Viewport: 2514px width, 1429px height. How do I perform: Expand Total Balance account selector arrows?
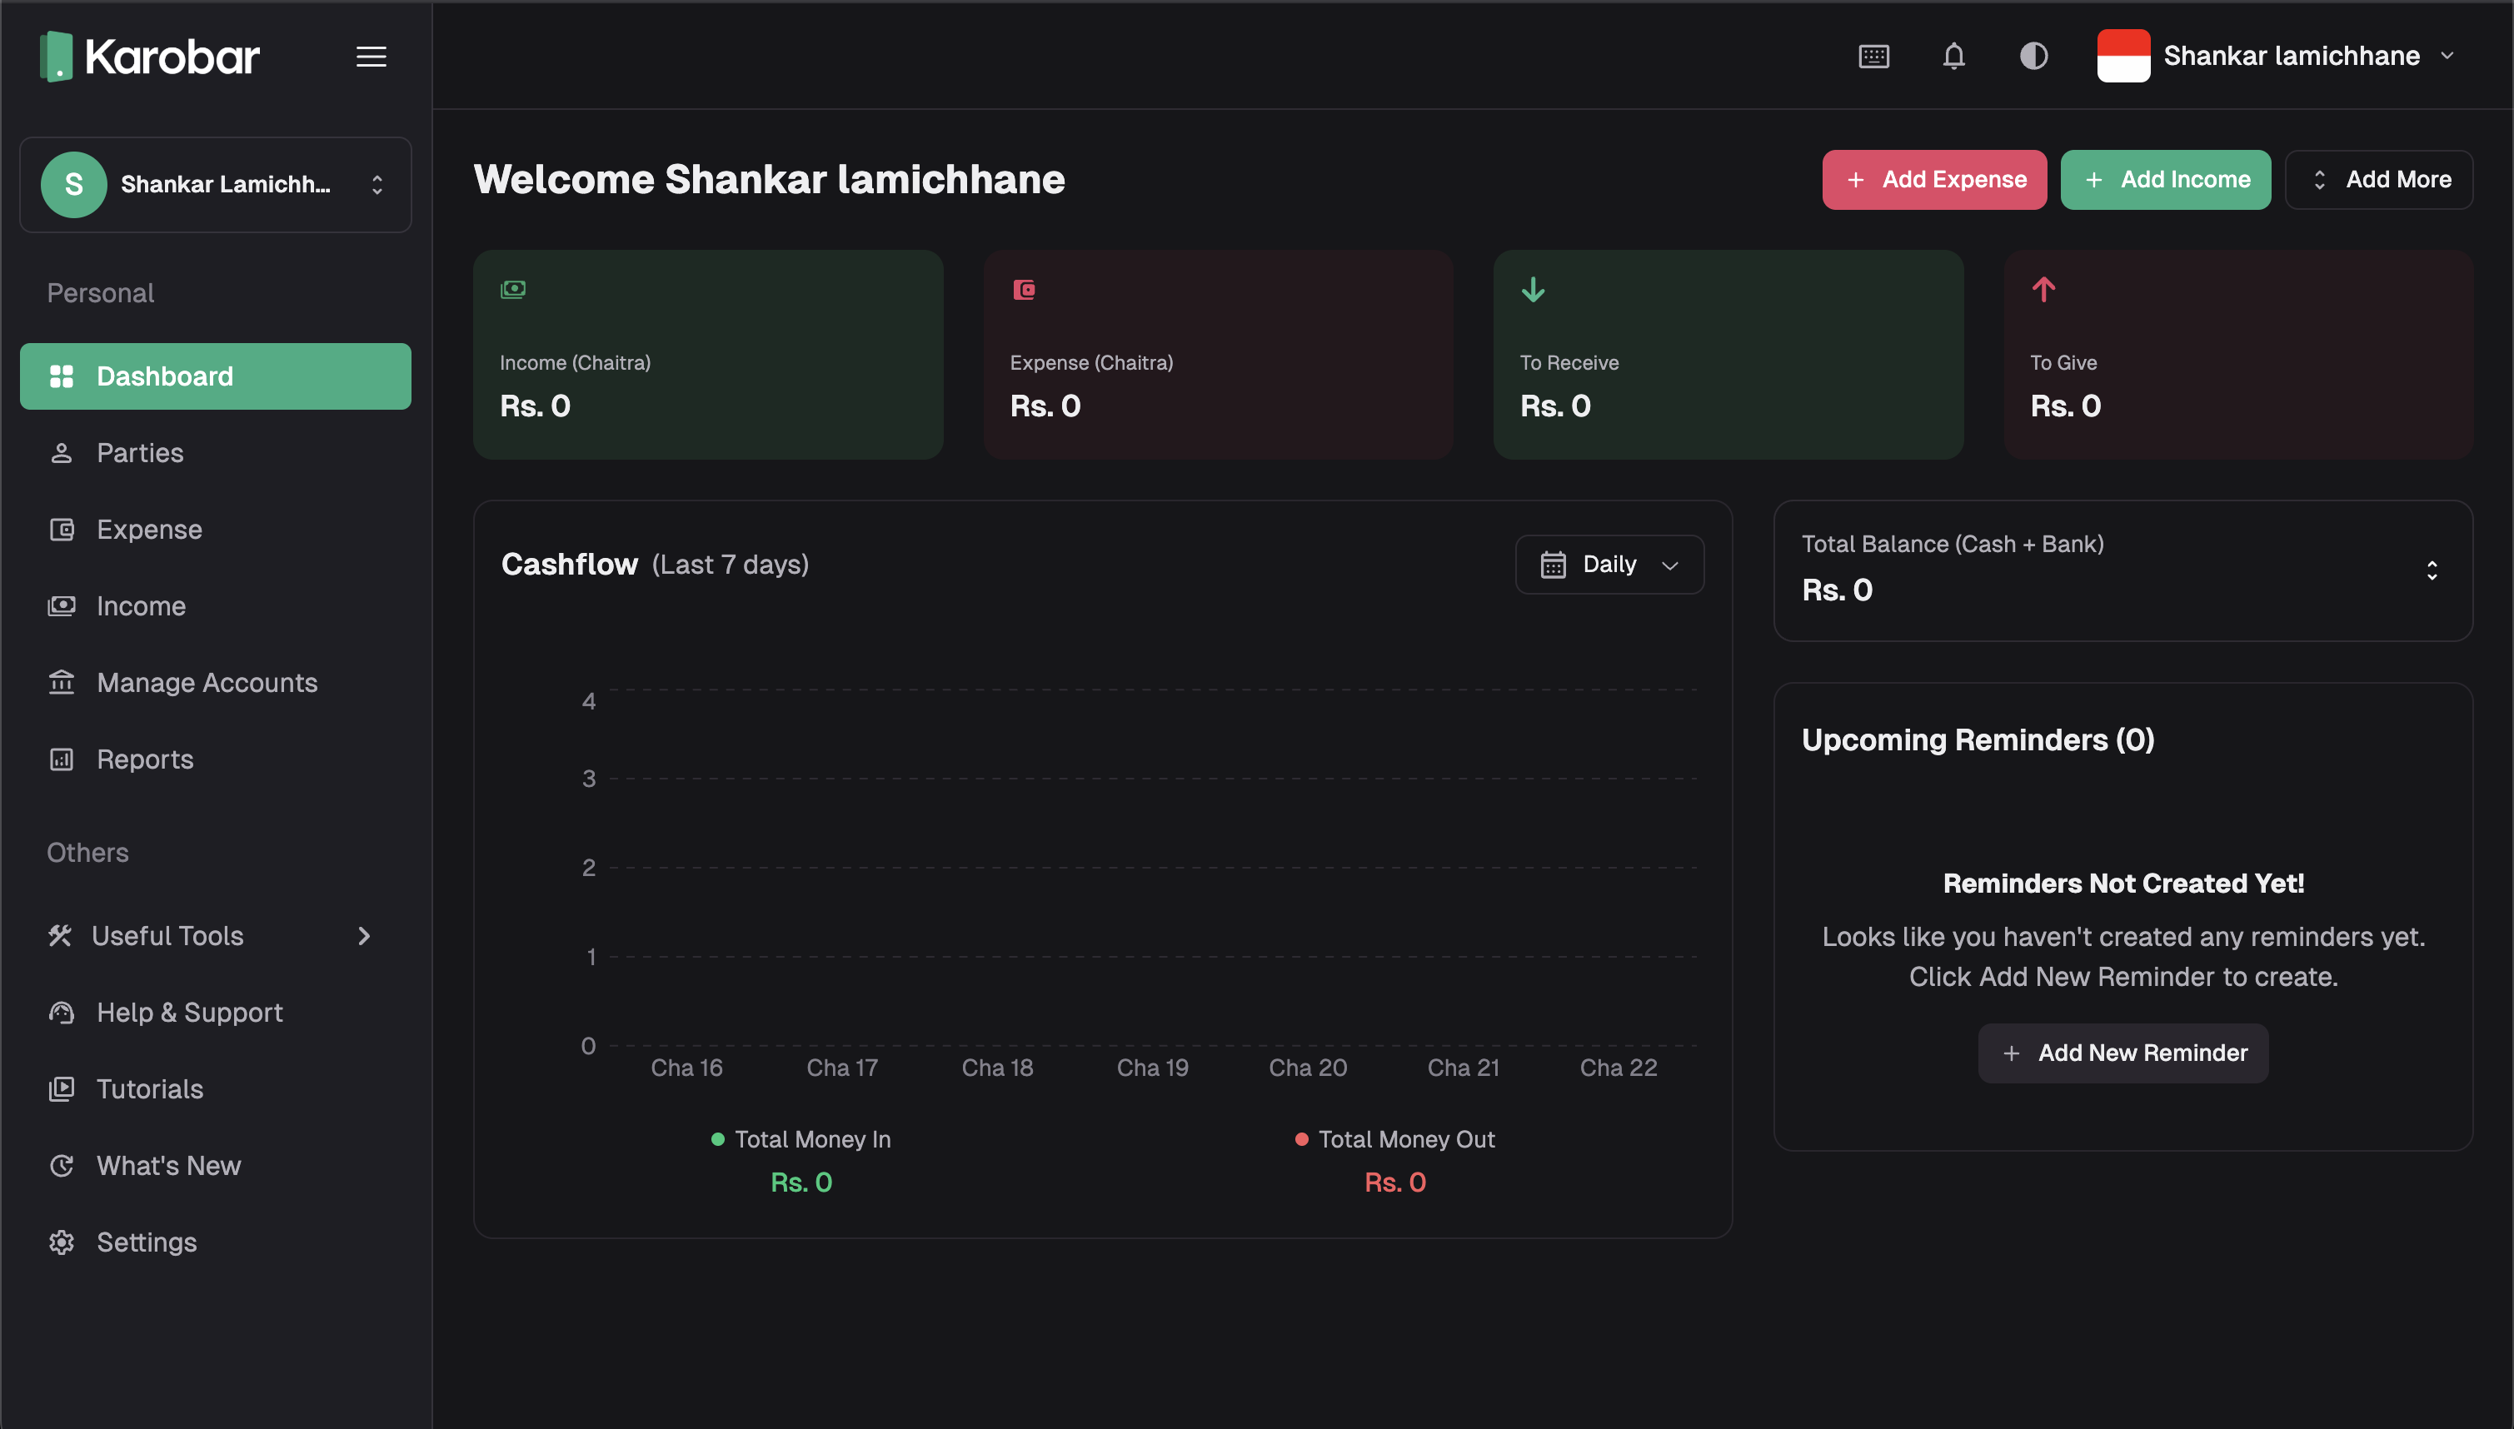2432,570
